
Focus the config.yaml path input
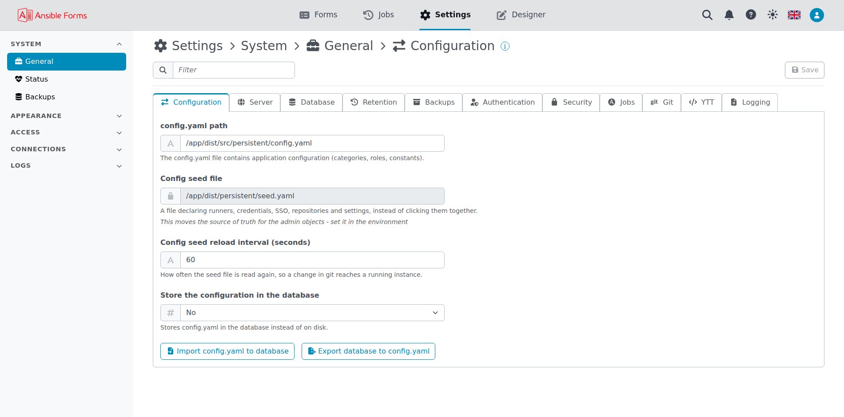click(312, 143)
